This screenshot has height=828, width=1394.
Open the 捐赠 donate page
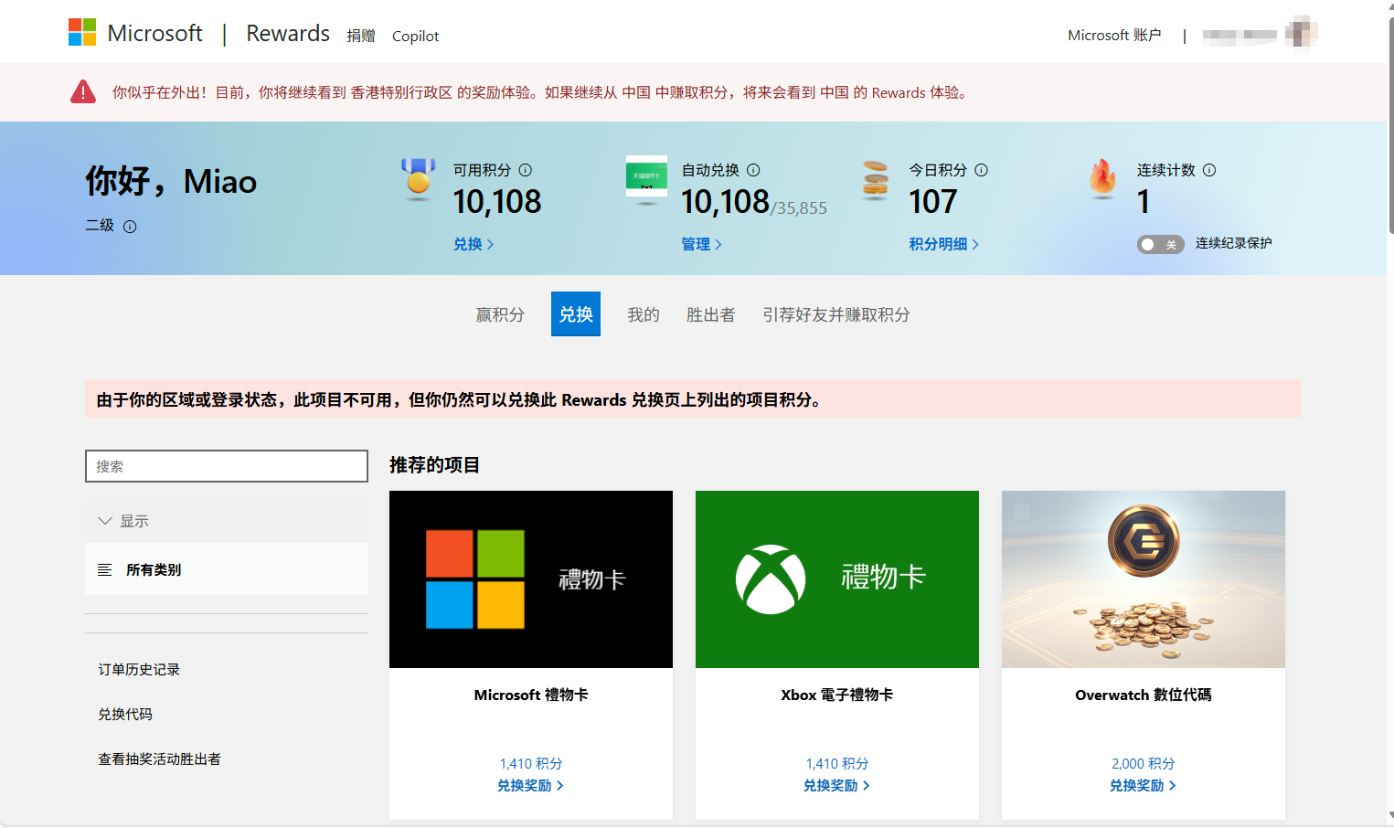(x=361, y=36)
